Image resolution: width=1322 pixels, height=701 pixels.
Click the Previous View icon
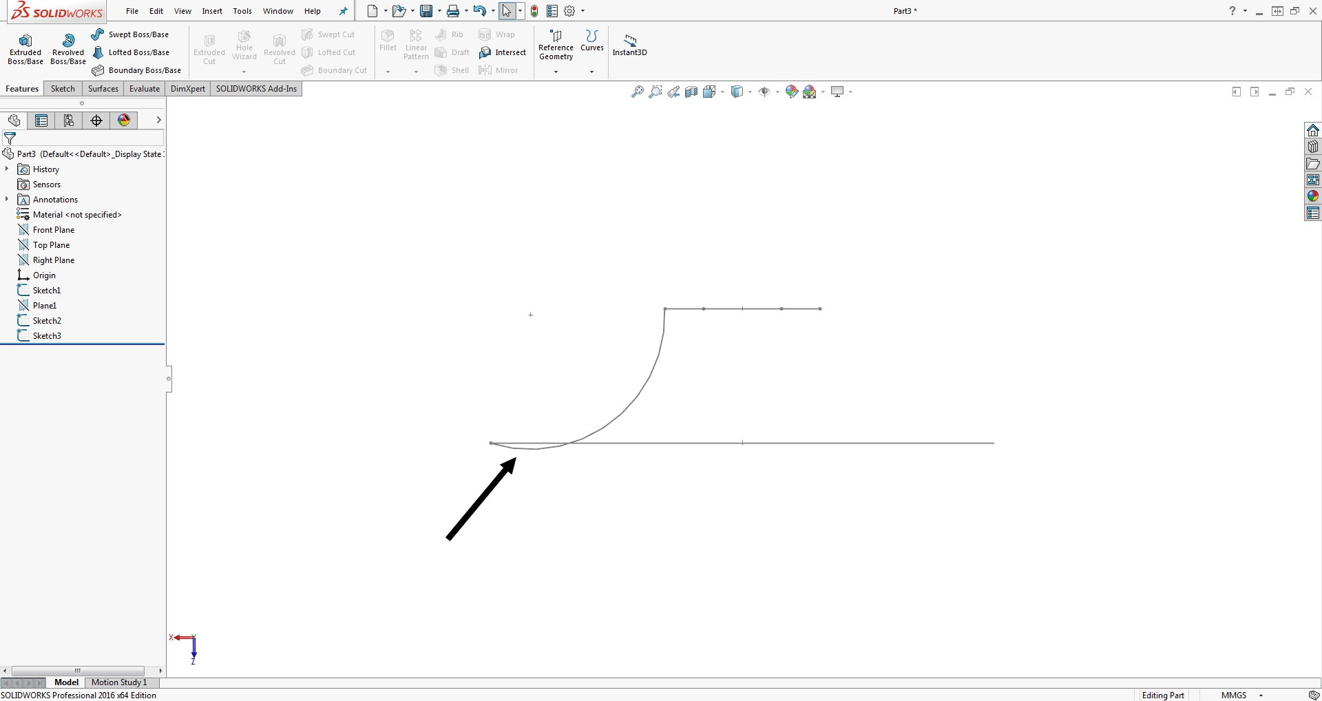pyautogui.click(x=673, y=92)
